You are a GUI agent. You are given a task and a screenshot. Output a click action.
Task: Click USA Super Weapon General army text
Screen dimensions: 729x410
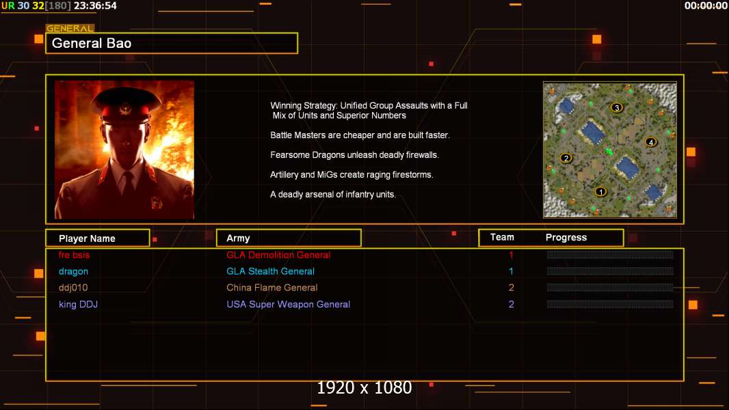(x=289, y=305)
